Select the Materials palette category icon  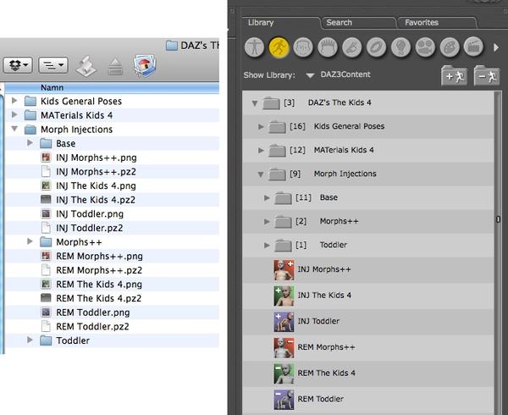(450, 47)
